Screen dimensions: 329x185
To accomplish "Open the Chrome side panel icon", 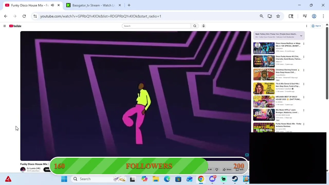I will coord(291,16).
